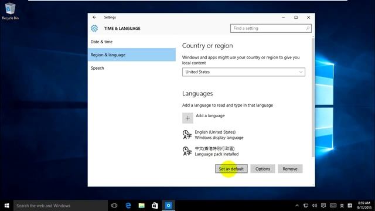The width and height of the screenshot is (375, 211).
Task: Click the Remove button
Action: pyautogui.click(x=290, y=169)
